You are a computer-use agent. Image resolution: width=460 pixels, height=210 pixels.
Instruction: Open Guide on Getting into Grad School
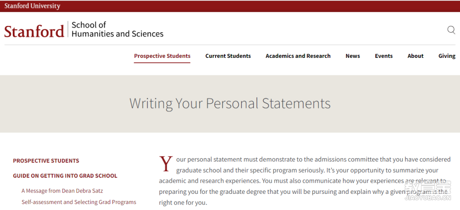click(x=65, y=176)
